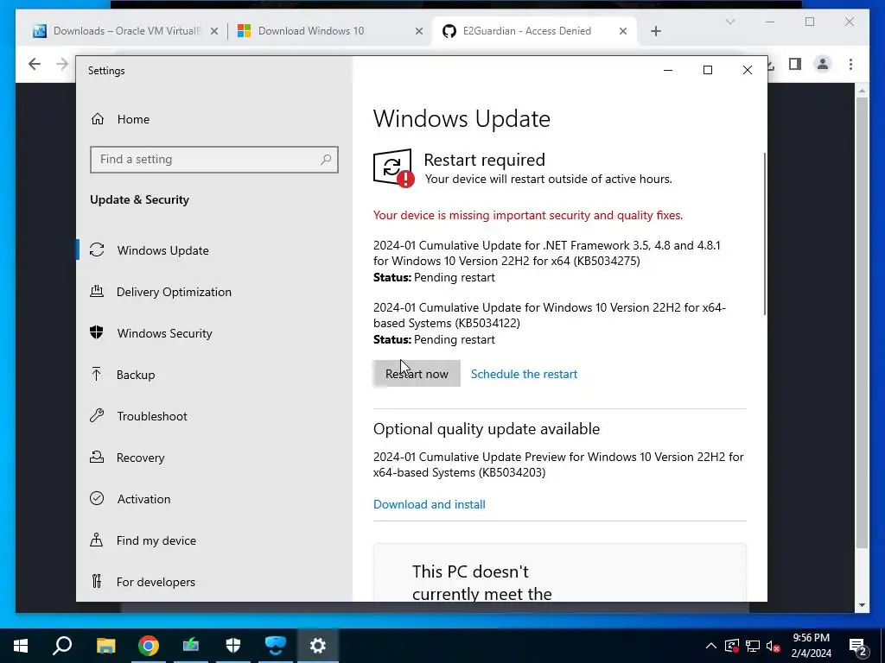Viewport: 885px width, 663px height.
Task: Minimize the Settings window
Action: point(668,70)
